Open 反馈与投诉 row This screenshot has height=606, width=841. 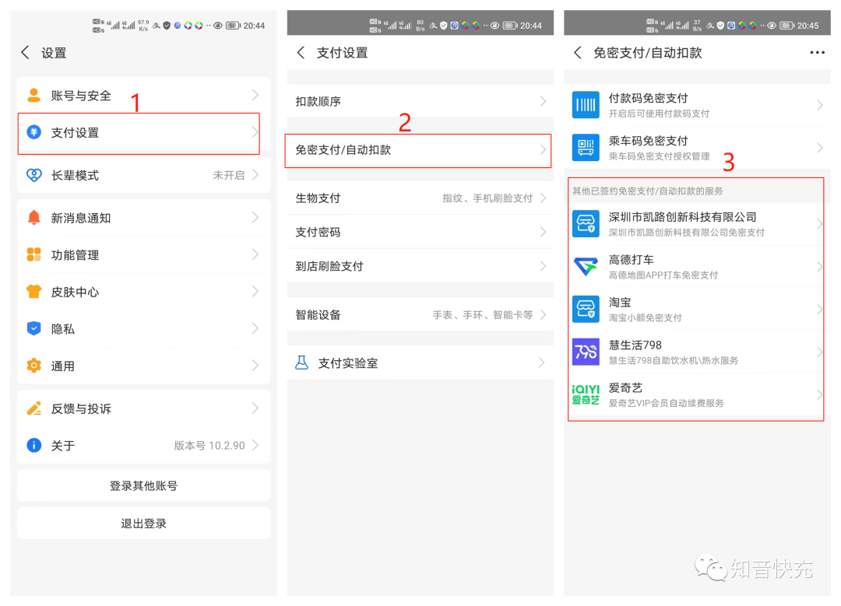tap(144, 408)
